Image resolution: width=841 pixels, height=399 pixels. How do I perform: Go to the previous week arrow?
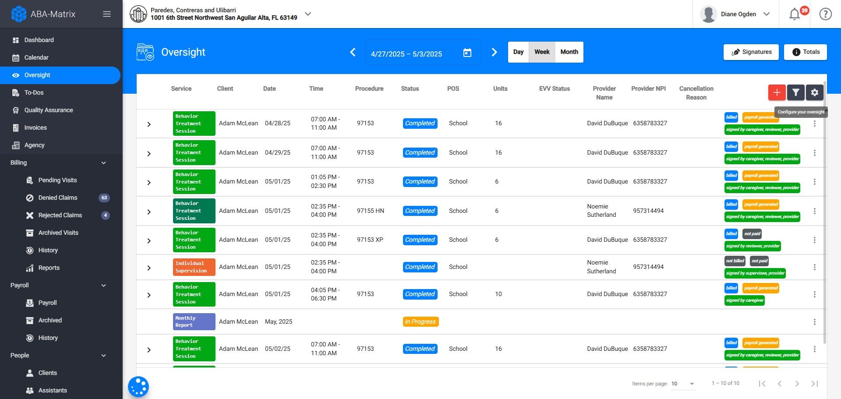(x=353, y=53)
